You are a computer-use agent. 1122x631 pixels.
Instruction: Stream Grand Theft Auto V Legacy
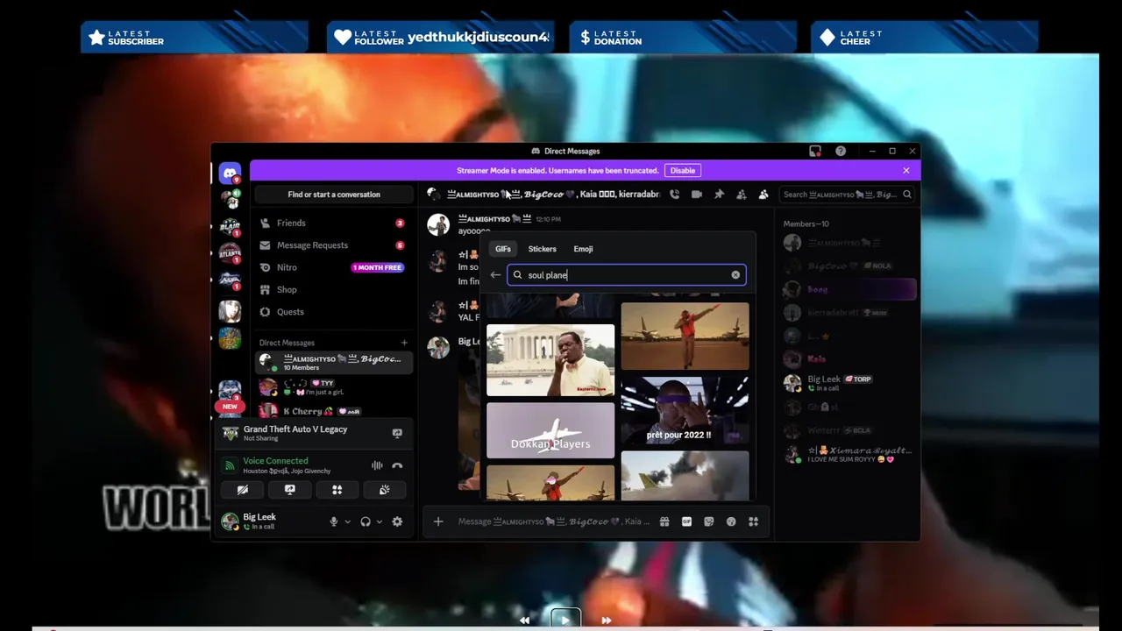coord(397,433)
